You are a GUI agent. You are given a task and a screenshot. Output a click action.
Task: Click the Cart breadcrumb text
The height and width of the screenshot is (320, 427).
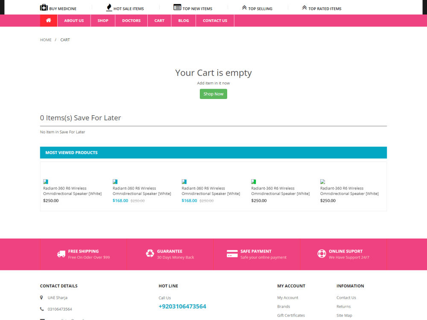click(65, 40)
